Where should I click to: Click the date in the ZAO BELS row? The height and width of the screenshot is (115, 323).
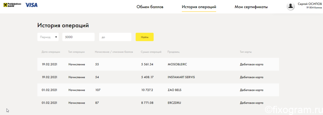coord(50,90)
